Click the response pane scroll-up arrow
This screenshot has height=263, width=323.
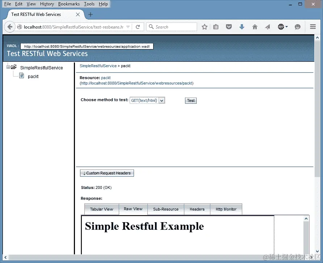tap(306, 219)
